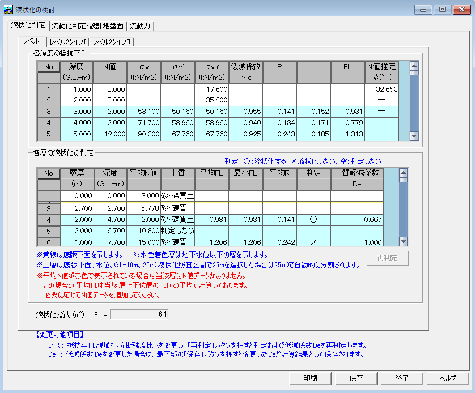475x393 pixels.
Task: Open help with the ヘルプ button
Action: tap(447, 378)
